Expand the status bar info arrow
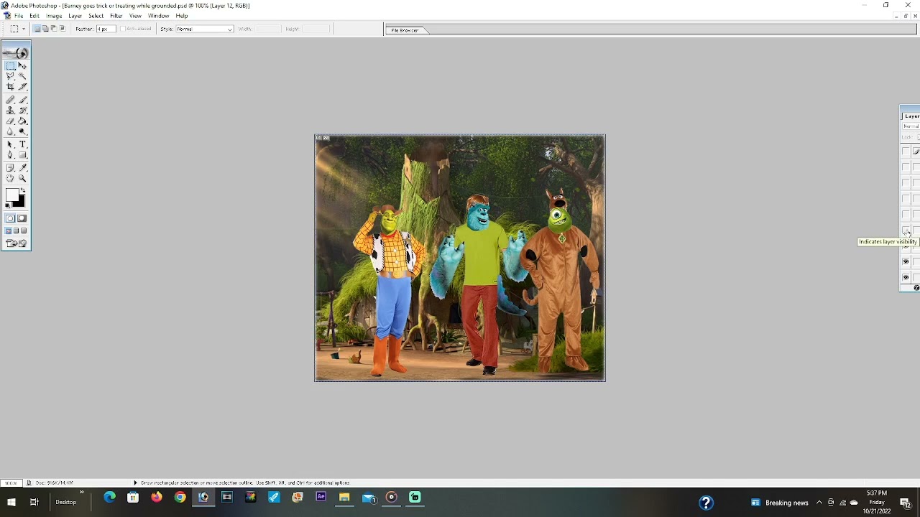 (x=135, y=483)
